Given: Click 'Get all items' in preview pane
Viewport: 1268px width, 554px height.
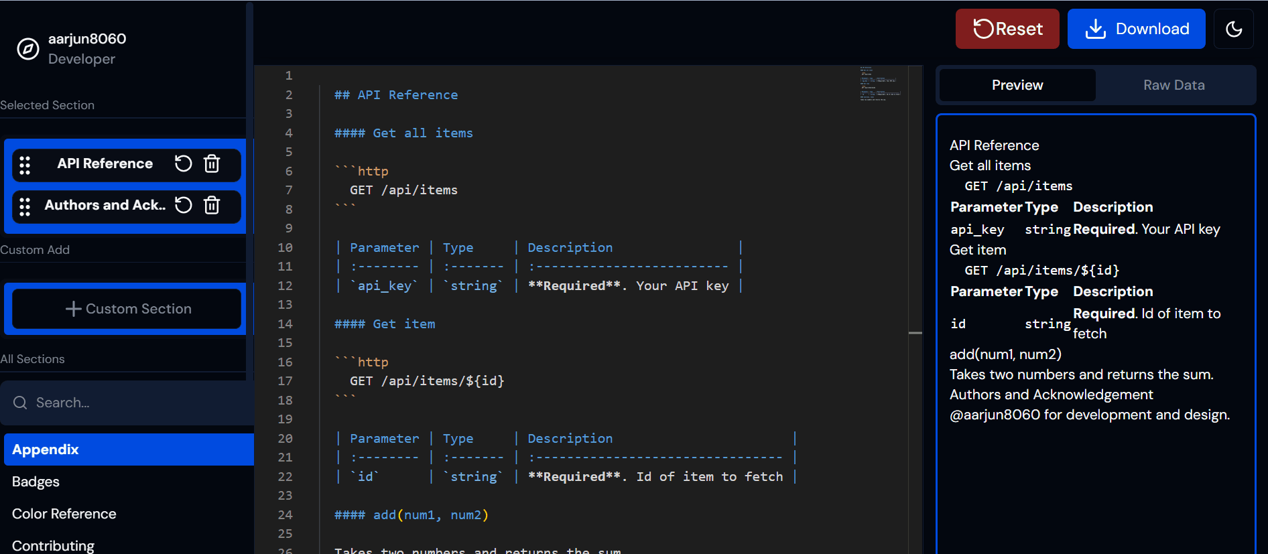Looking at the screenshot, I should coord(990,165).
